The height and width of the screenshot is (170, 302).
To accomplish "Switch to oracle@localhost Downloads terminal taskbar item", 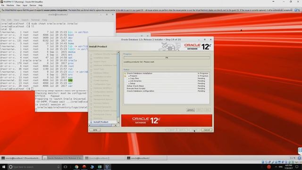I will click(x=21, y=158).
